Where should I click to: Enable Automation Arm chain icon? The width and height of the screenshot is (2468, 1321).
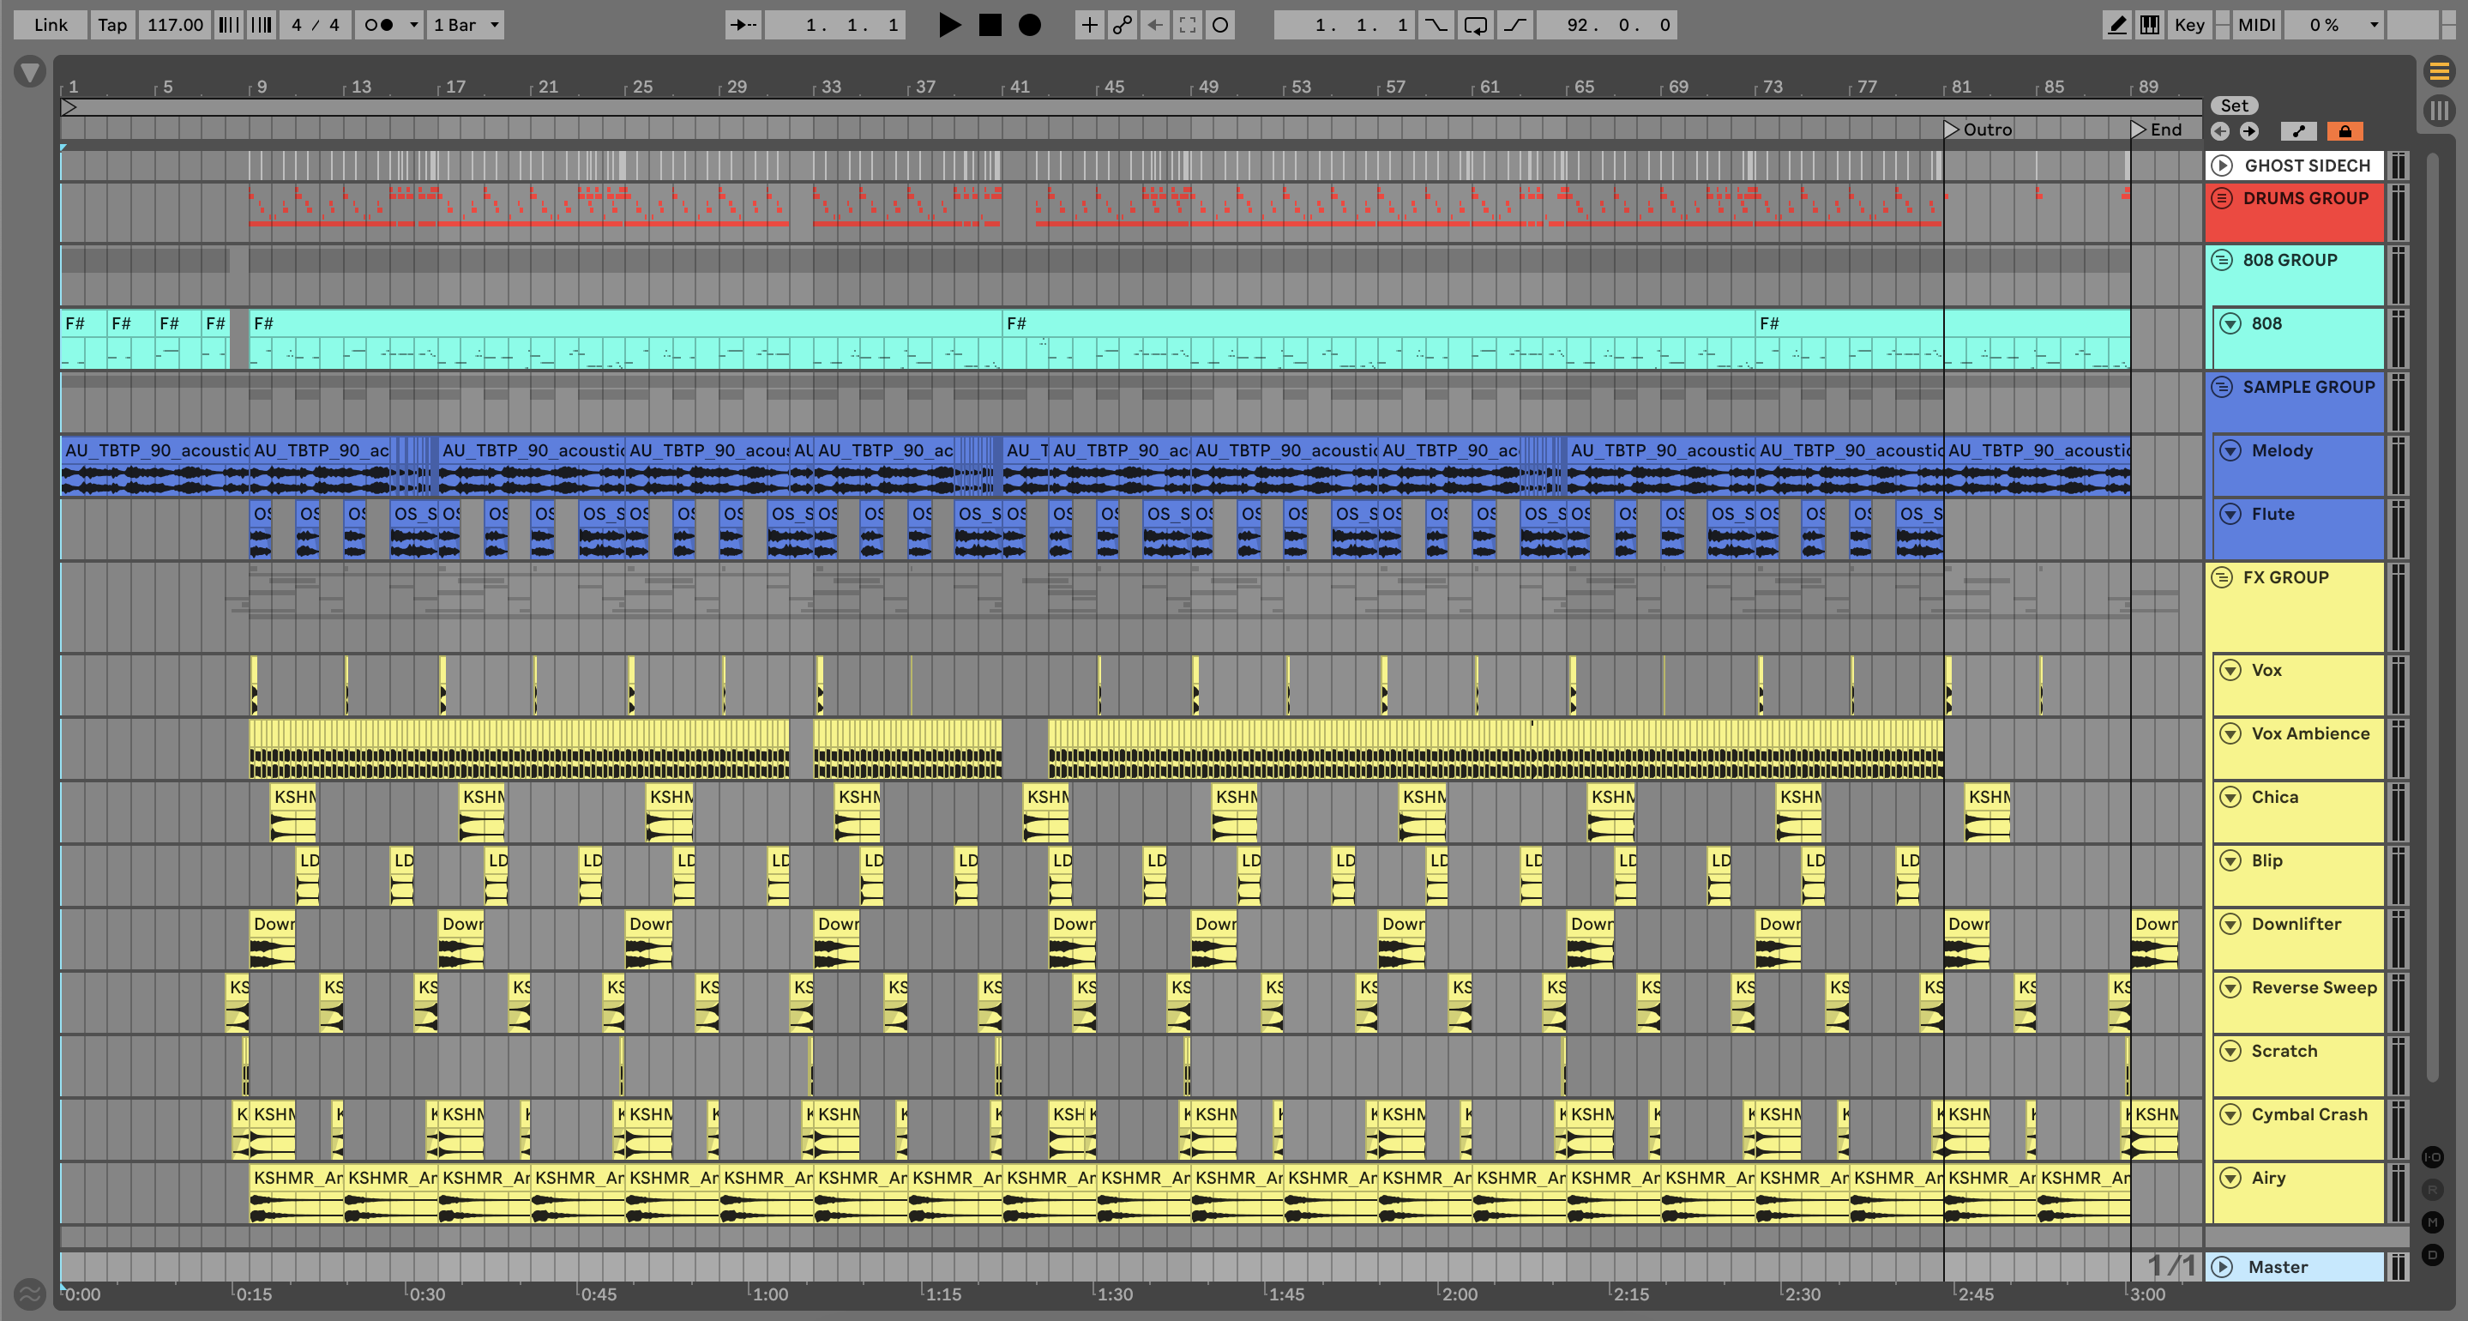click(1122, 25)
